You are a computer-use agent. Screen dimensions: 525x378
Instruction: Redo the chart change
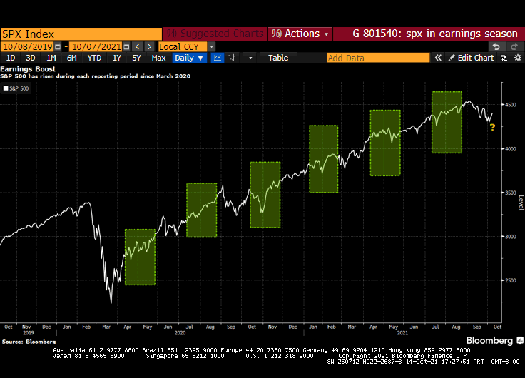click(x=514, y=46)
